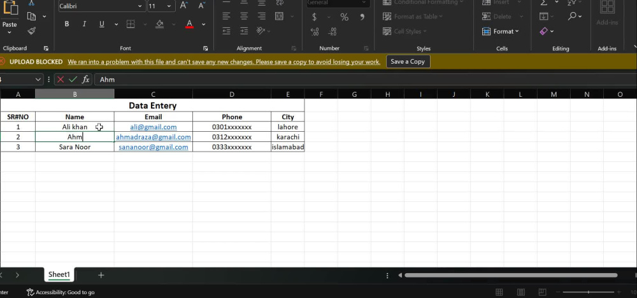
Task: Click the Borders icon
Action: [131, 24]
